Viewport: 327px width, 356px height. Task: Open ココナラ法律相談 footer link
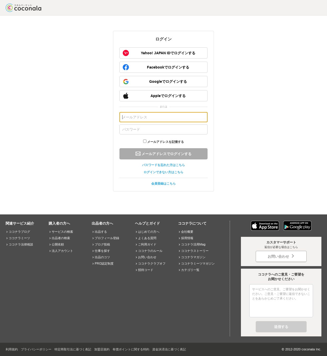coord(21,244)
